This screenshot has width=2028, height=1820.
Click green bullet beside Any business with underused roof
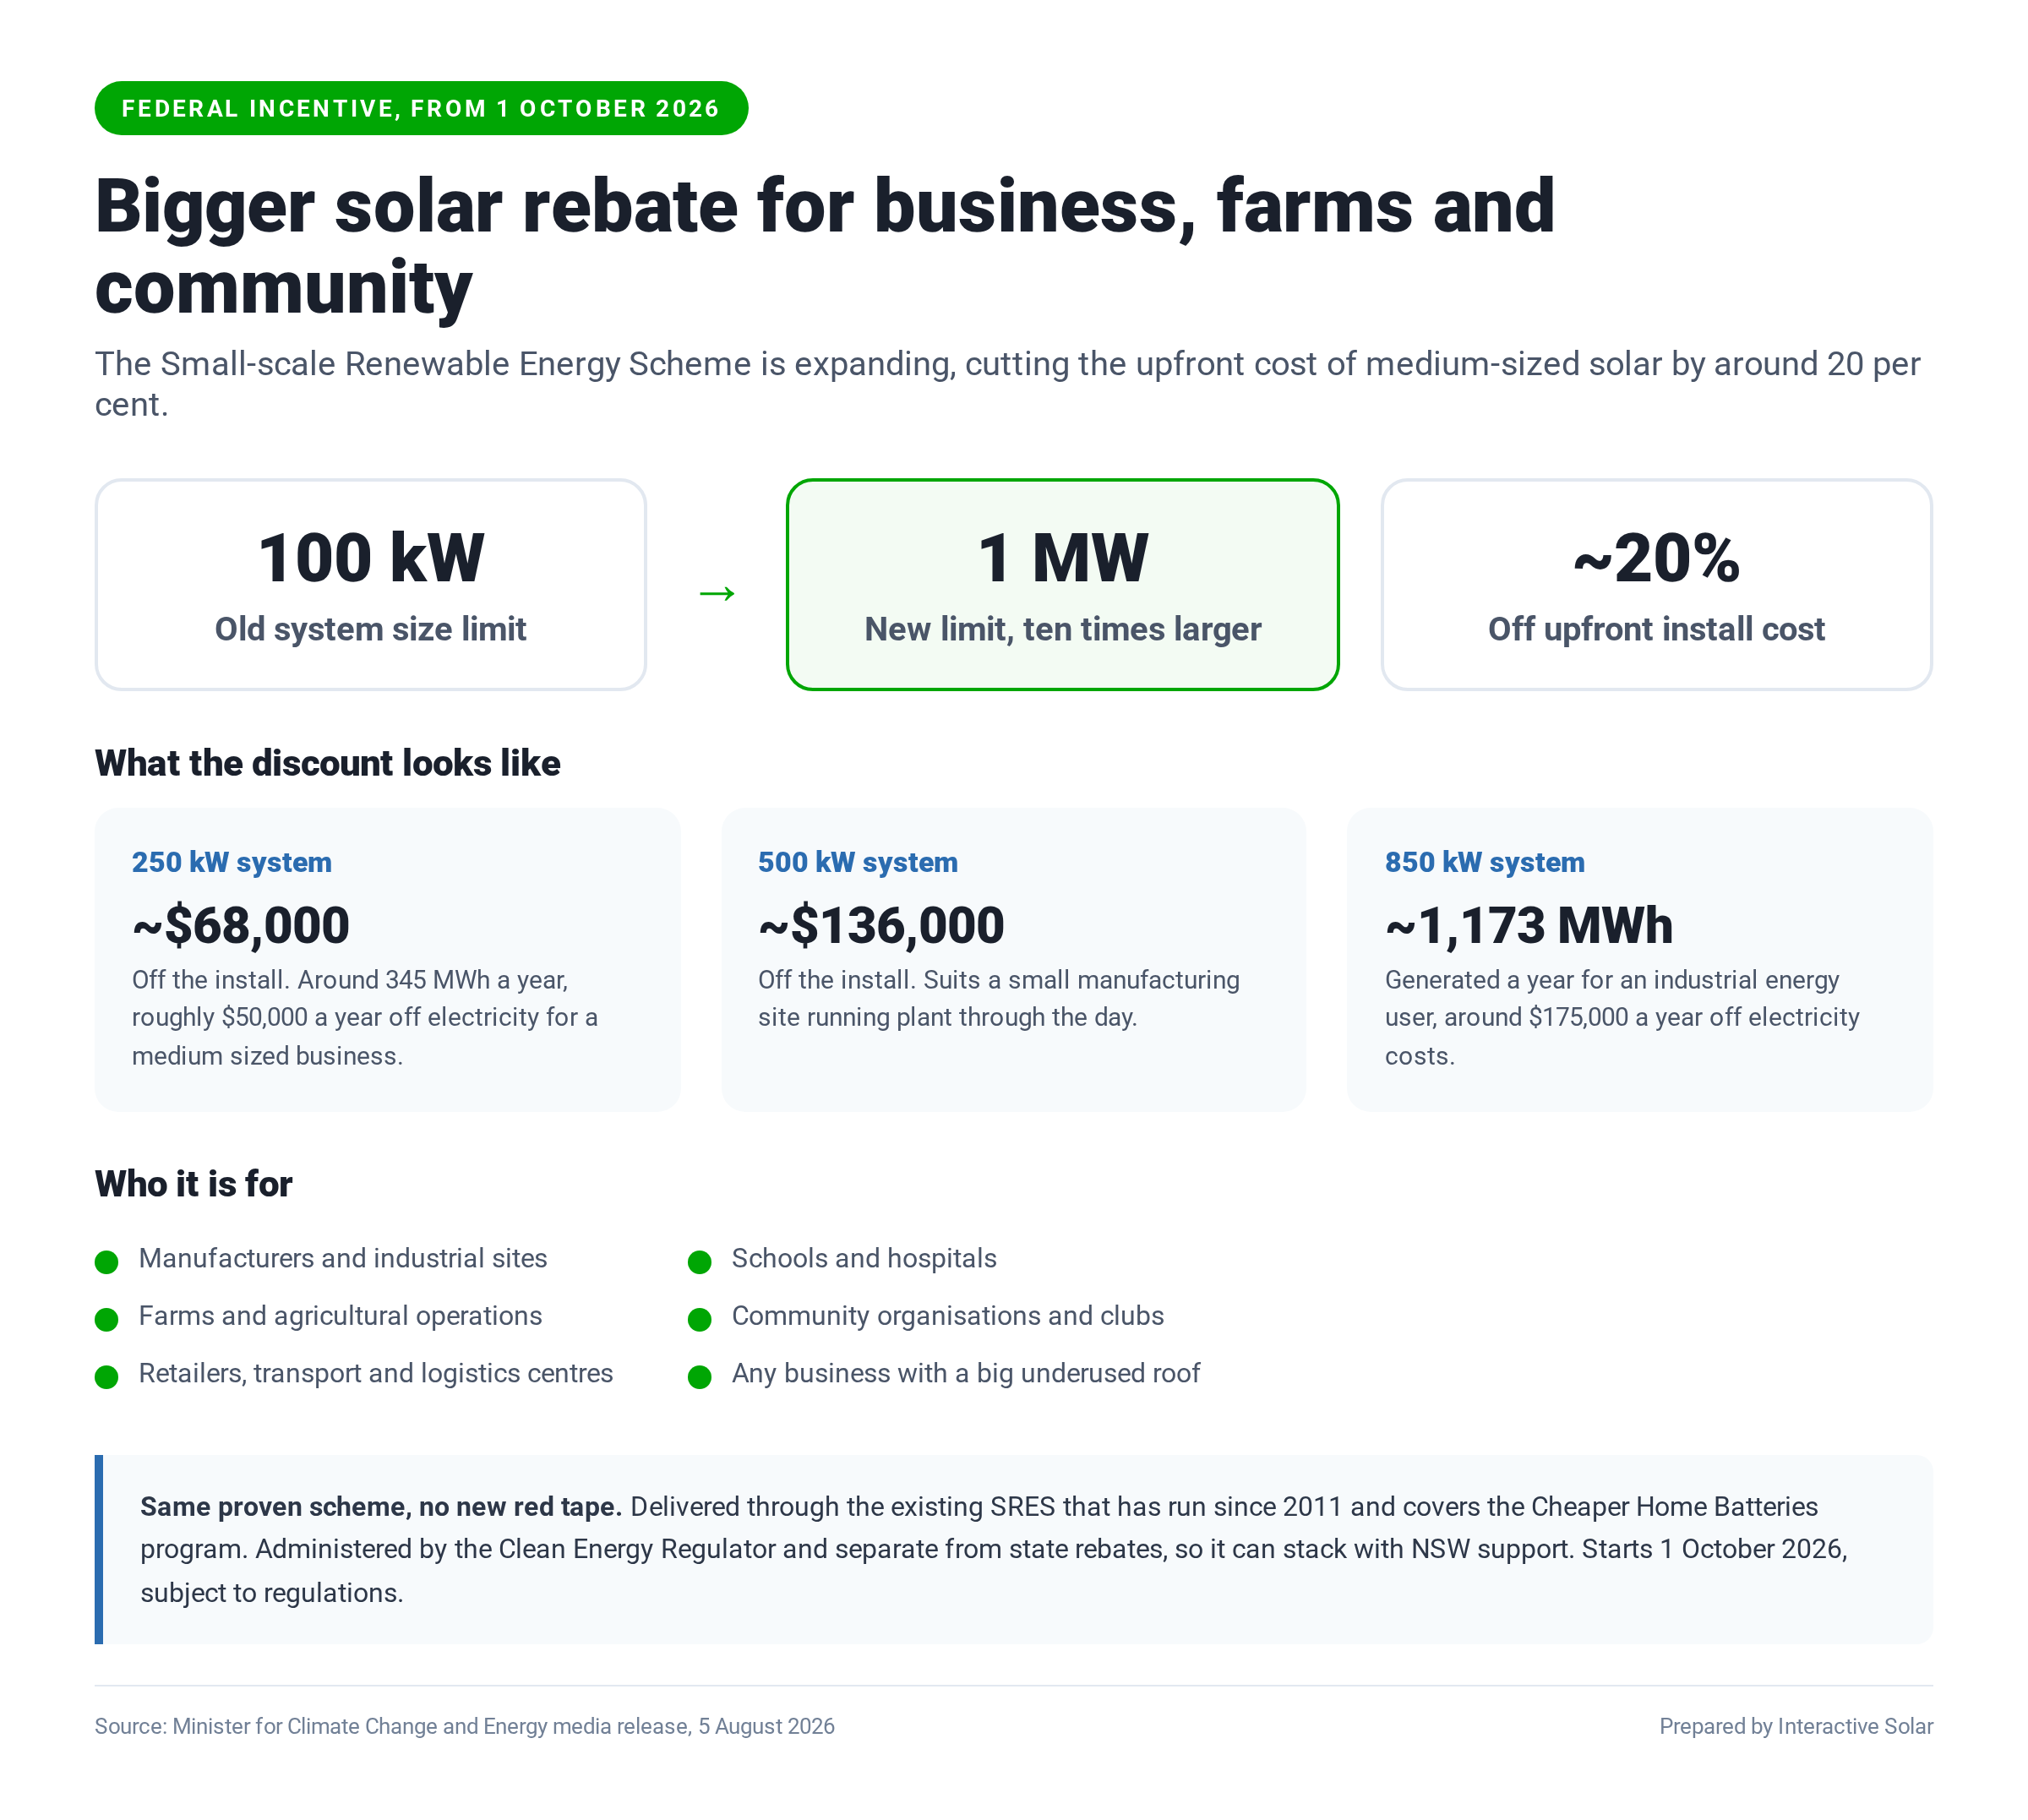tap(699, 1376)
